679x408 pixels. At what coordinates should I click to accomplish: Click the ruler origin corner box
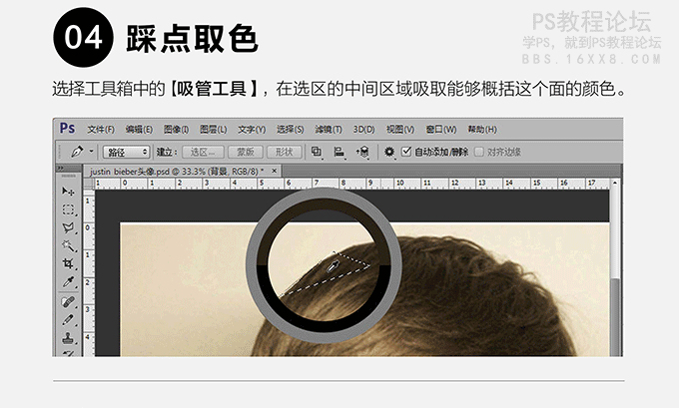pyautogui.click(x=89, y=184)
